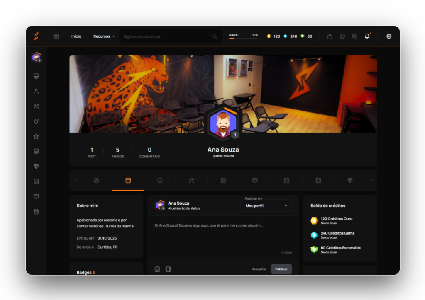
Task: Click the diamond icon in the left sidebar
Action: (x=37, y=166)
